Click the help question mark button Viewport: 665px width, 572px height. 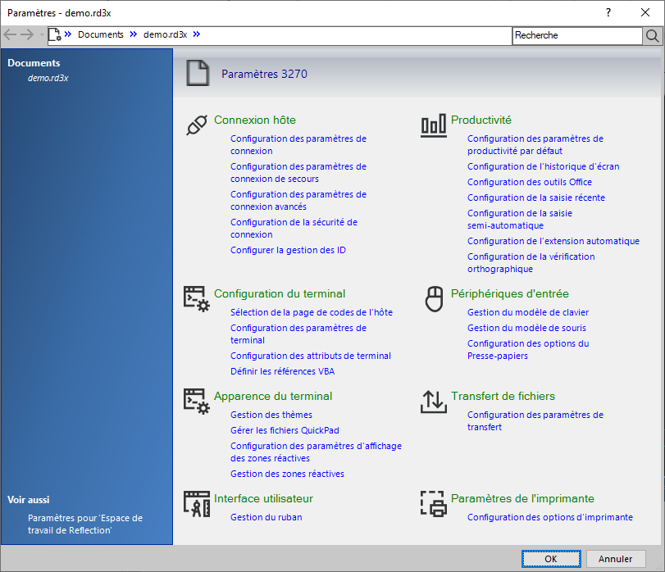click(608, 13)
